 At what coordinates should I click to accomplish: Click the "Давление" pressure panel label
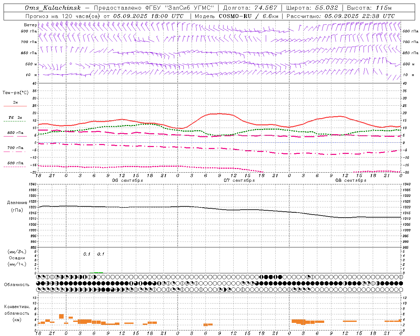[x=17, y=203]
